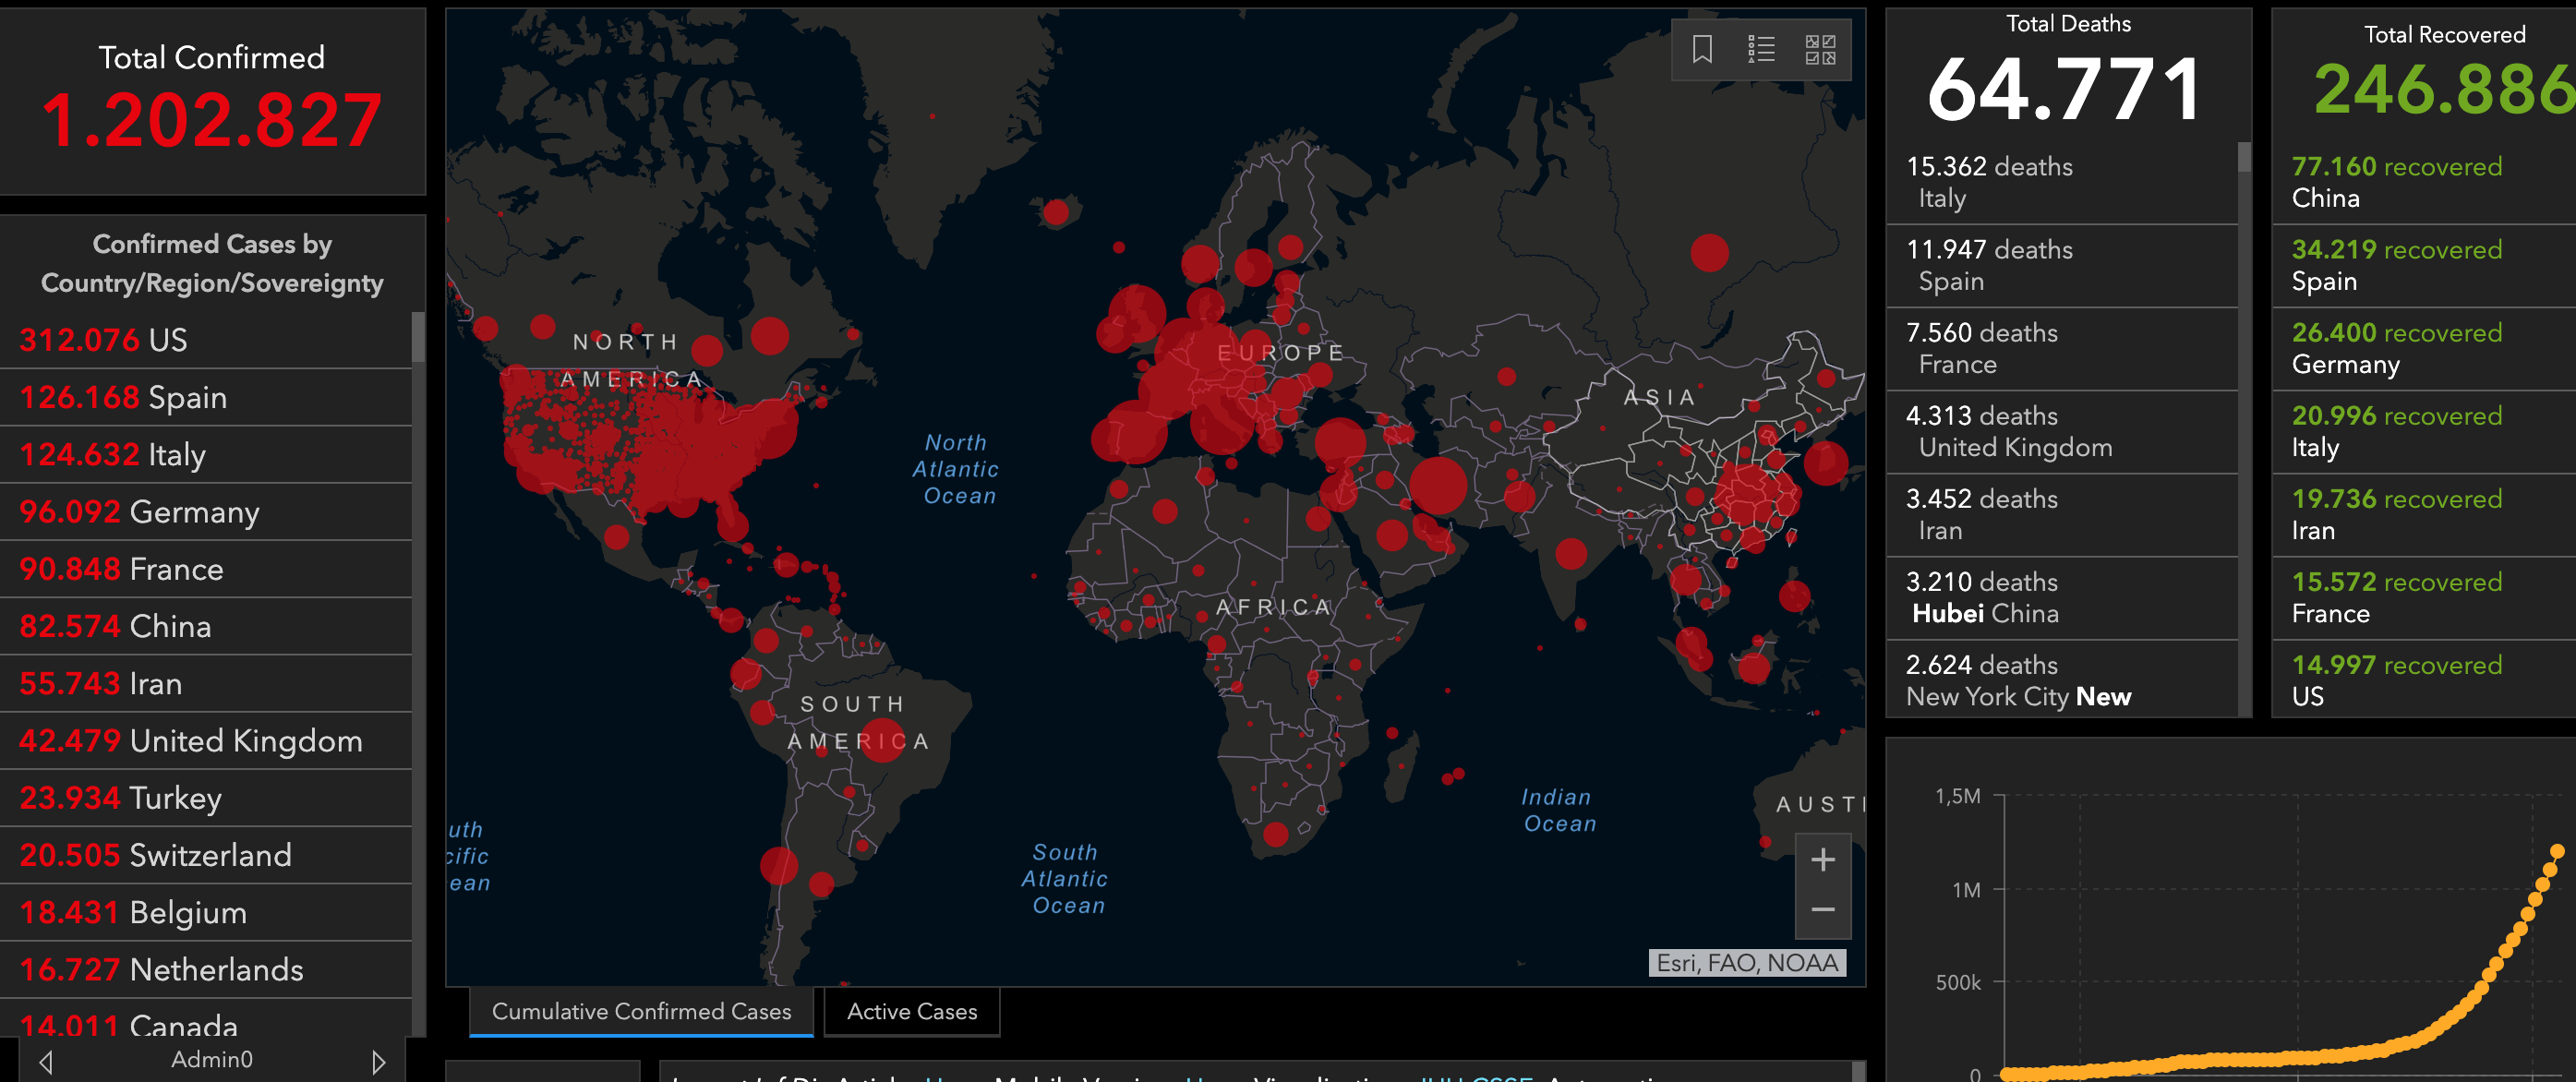Image resolution: width=2576 pixels, height=1082 pixels.
Task: Open the basemap gallery grid icon
Action: coord(1820,49)
